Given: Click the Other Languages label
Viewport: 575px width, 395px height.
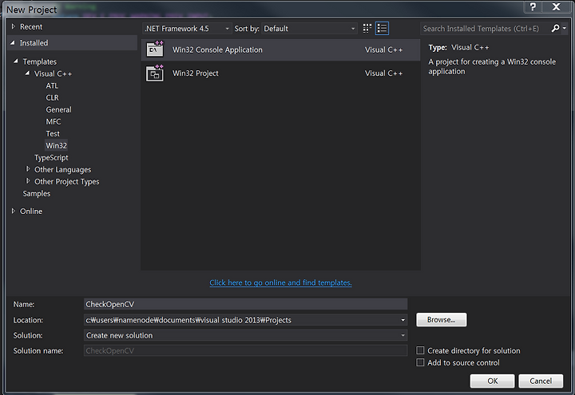Looking at the screenshot, I should (63, 170).
